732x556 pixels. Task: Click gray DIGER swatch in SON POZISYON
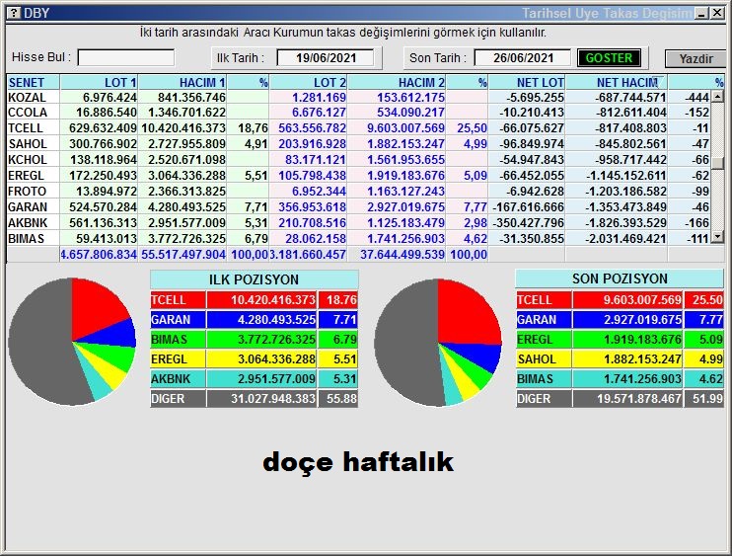point(544,399)
